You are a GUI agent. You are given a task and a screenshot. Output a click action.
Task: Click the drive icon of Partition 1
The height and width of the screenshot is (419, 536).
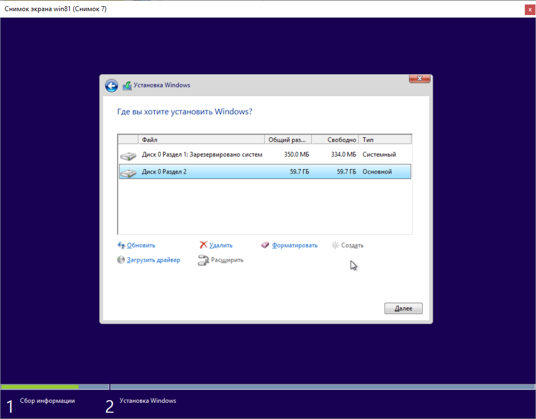[128, 156]
